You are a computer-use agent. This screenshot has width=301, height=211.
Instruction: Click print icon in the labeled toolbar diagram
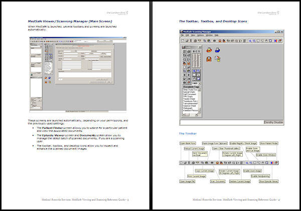pyautogui.click(x=193, y=163)
